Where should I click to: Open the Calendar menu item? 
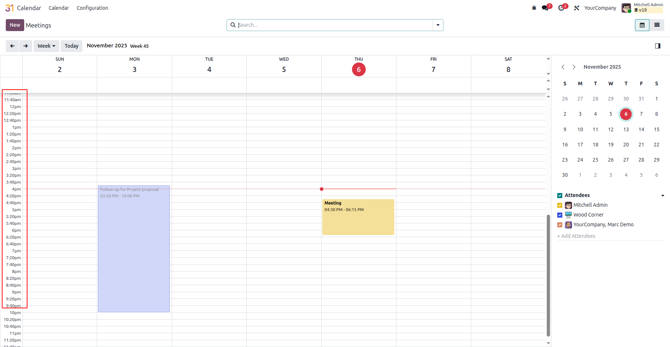59,8
